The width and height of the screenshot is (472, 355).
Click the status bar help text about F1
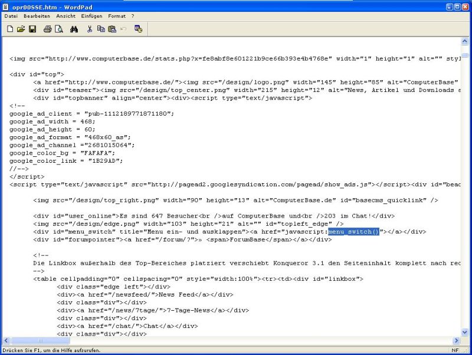click(x=51, y=350)
